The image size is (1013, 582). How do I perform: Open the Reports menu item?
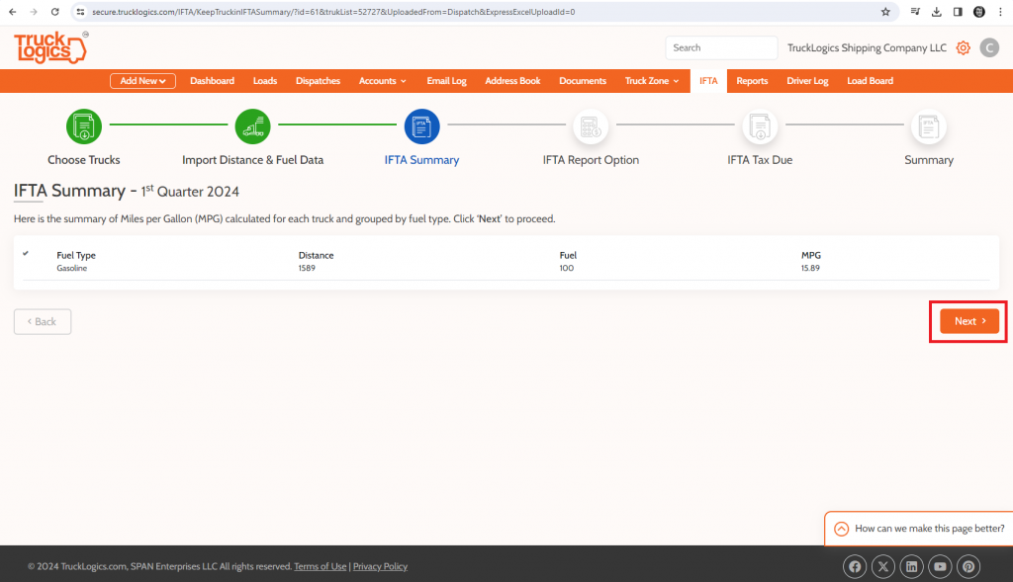pyautogui.click(x=752, y=81)
